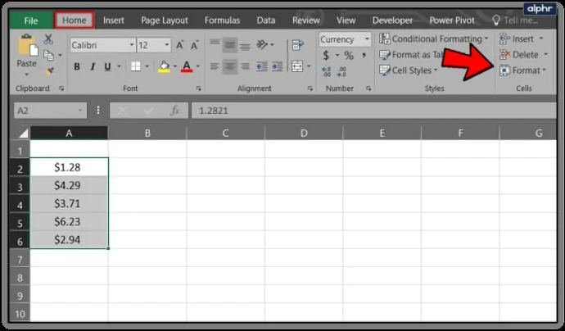Open the Page Layout tab

click(165, 20)
